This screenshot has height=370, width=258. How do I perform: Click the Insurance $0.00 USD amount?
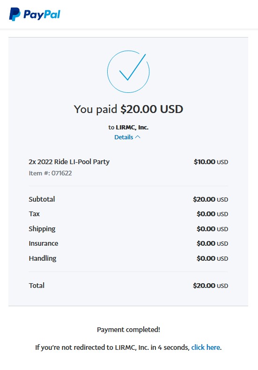coord(212,243)
